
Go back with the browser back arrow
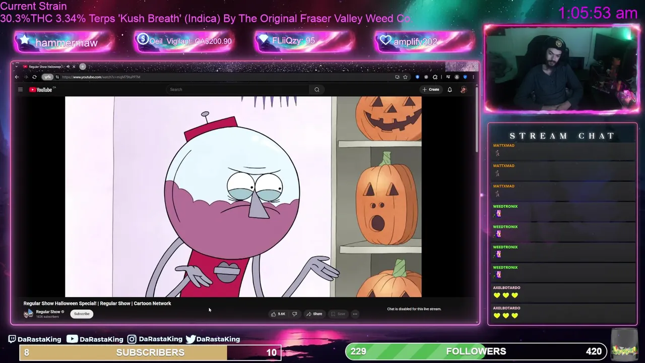[17, 77]
